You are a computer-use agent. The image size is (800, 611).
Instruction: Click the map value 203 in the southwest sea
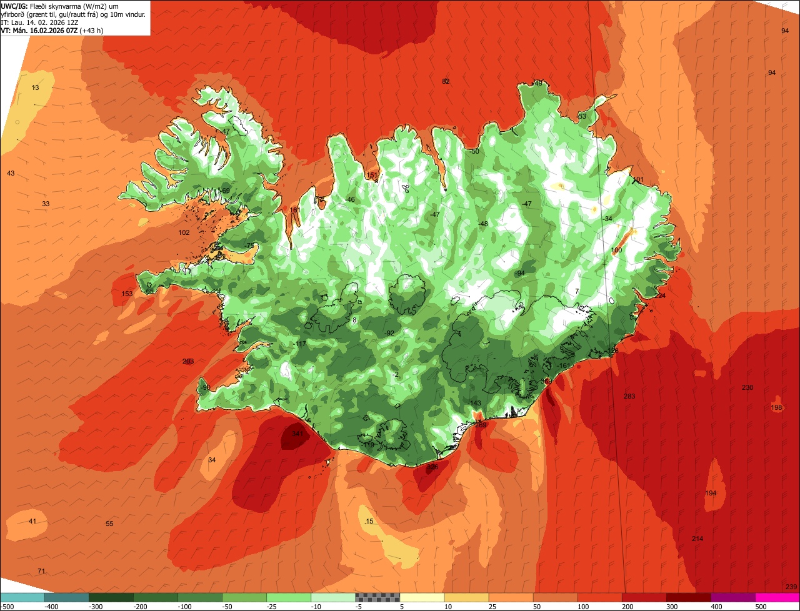pyautogui.click(x=188, y=362)
